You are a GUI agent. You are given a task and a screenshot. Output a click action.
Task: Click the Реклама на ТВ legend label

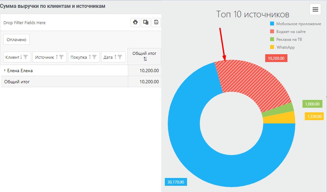pos(289,40)
